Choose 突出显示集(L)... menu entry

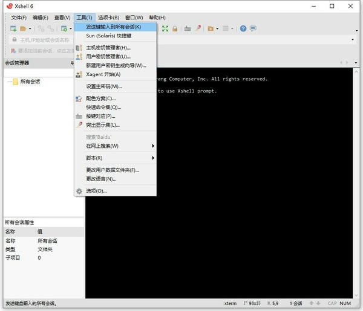[x=116, y=125]
